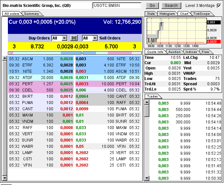Click Trades list scroll down arrow

pyautogui.click(x=147, y=178)
